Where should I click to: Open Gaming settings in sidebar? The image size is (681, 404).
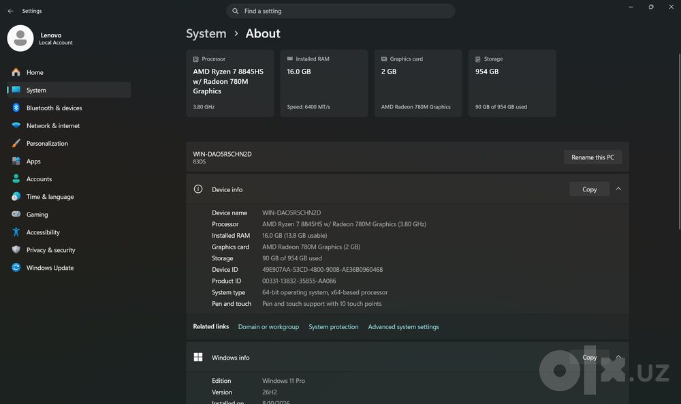69,214
